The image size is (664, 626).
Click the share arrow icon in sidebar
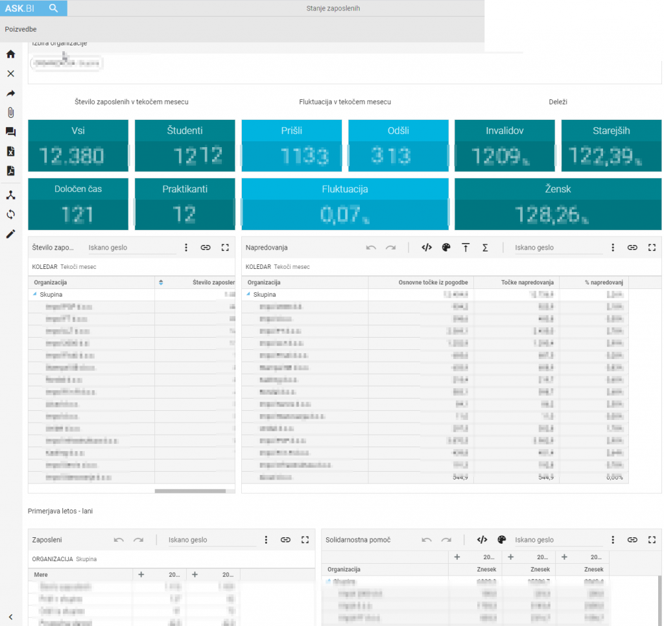10,93
